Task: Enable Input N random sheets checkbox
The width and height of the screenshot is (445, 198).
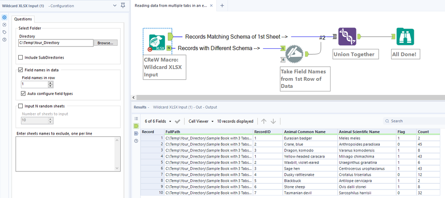Action: (x=20, y=106)
